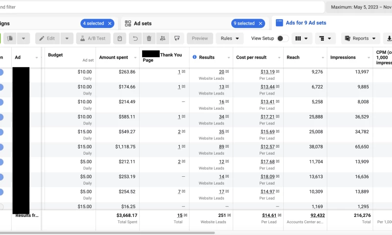The height and width of the screenshot is (235, 392).
Task: Click the 7 Thank You Page value
Action: pyautogui.click(x=179, y=192)
